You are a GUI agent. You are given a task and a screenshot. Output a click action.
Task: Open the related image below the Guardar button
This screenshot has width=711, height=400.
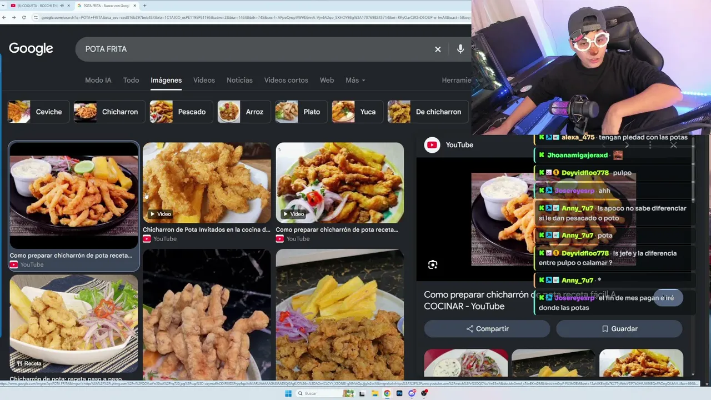pyautogui.click(x=641, y=363)
